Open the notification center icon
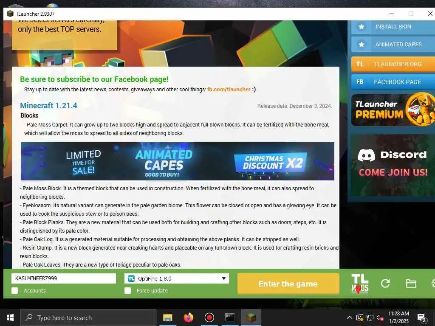The width and height of the screenshot is (435, 326). tap(421, 318)
